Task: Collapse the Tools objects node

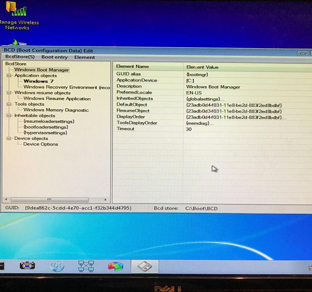Action: pyautogui.click(x=9, y=104)
